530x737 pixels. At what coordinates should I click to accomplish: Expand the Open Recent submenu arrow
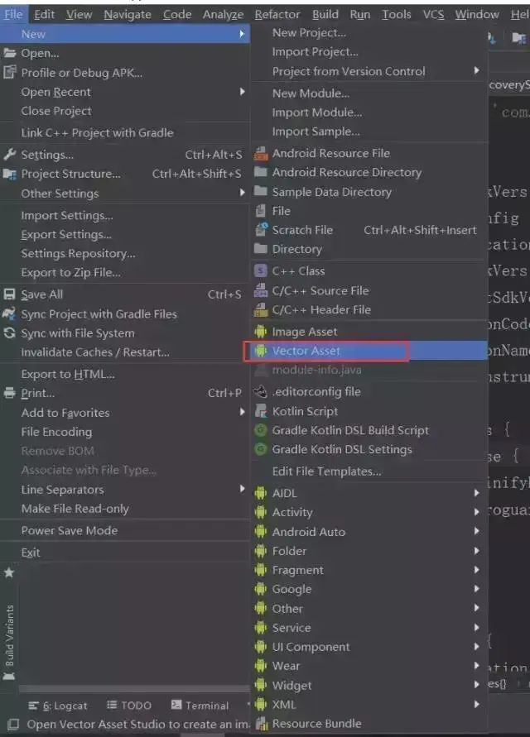242,92
